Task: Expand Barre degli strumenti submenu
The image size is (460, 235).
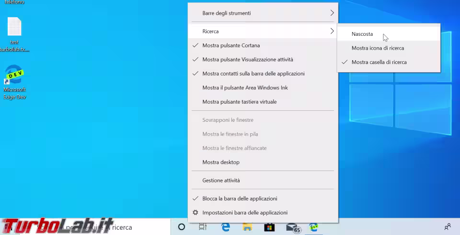Action: (x=263, y=13)
